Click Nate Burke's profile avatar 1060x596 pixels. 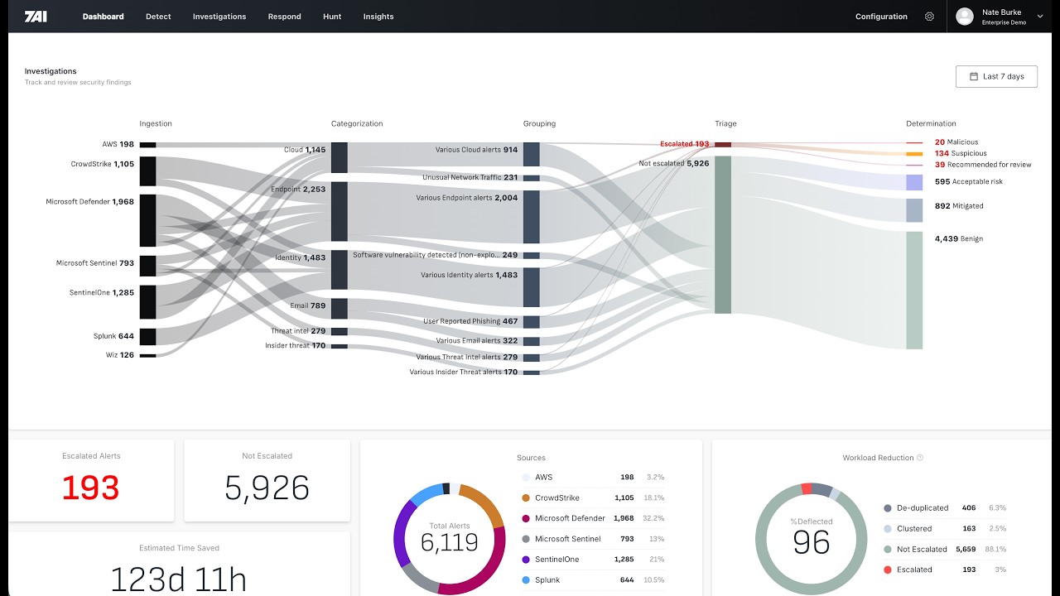(x=964, y=17)
